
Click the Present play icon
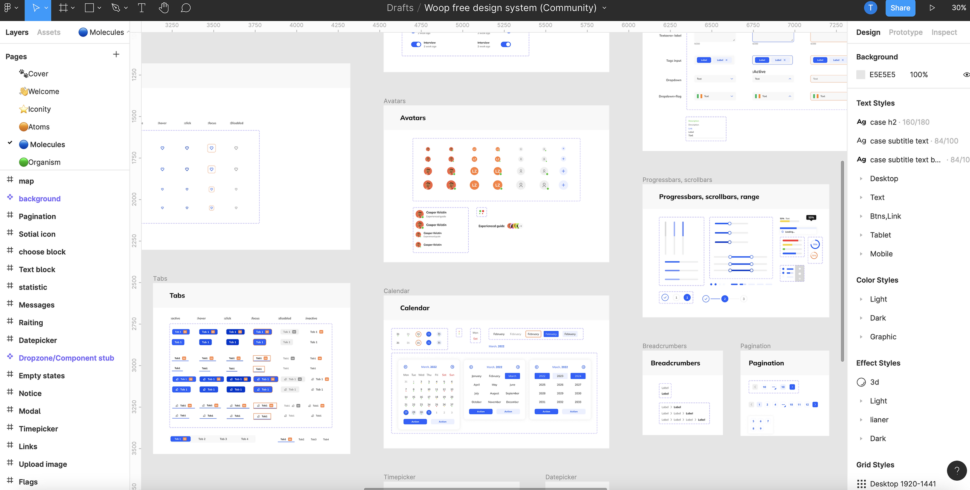click(x=932, y=8)
